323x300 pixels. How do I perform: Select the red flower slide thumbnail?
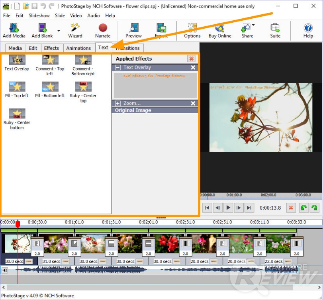(x=167, y=244)
